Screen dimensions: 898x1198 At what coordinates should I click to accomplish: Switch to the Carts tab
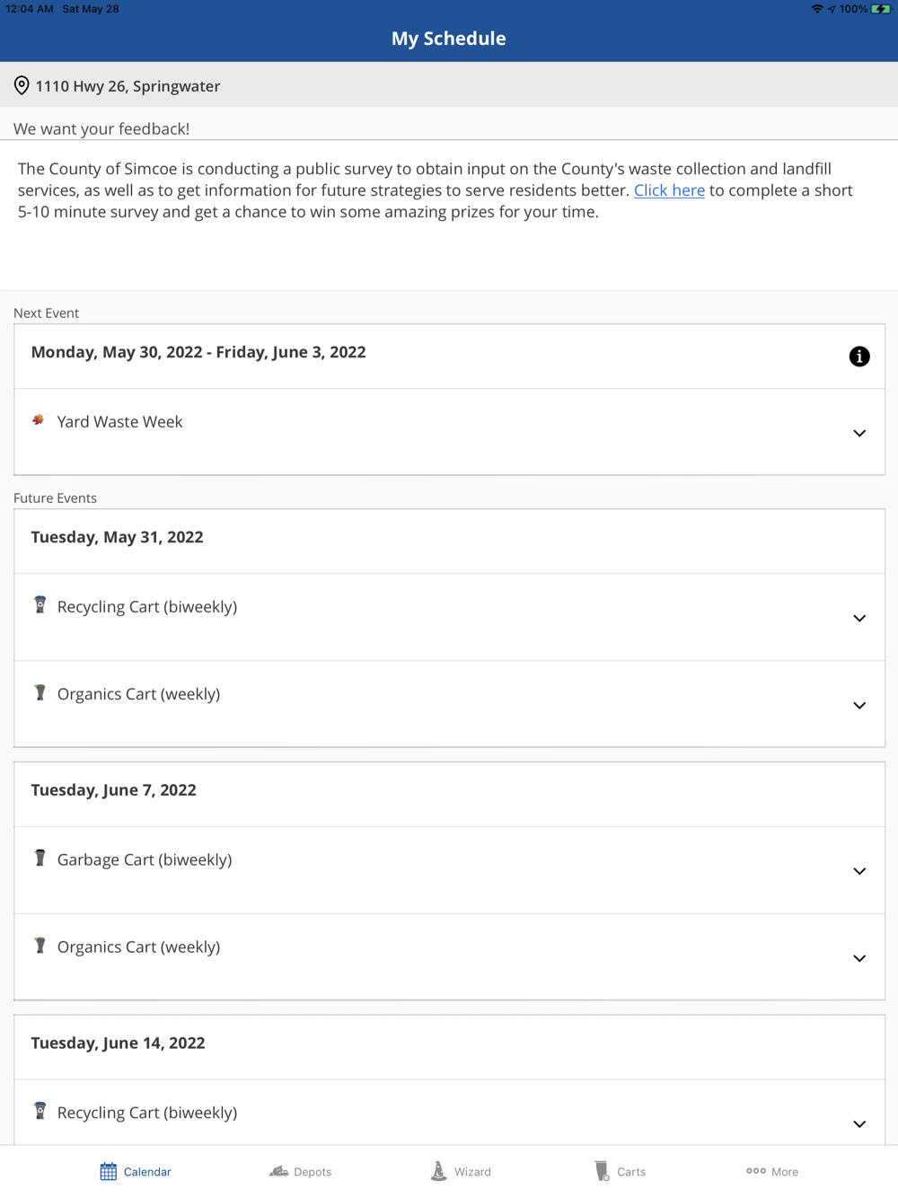pos(620,1171)
